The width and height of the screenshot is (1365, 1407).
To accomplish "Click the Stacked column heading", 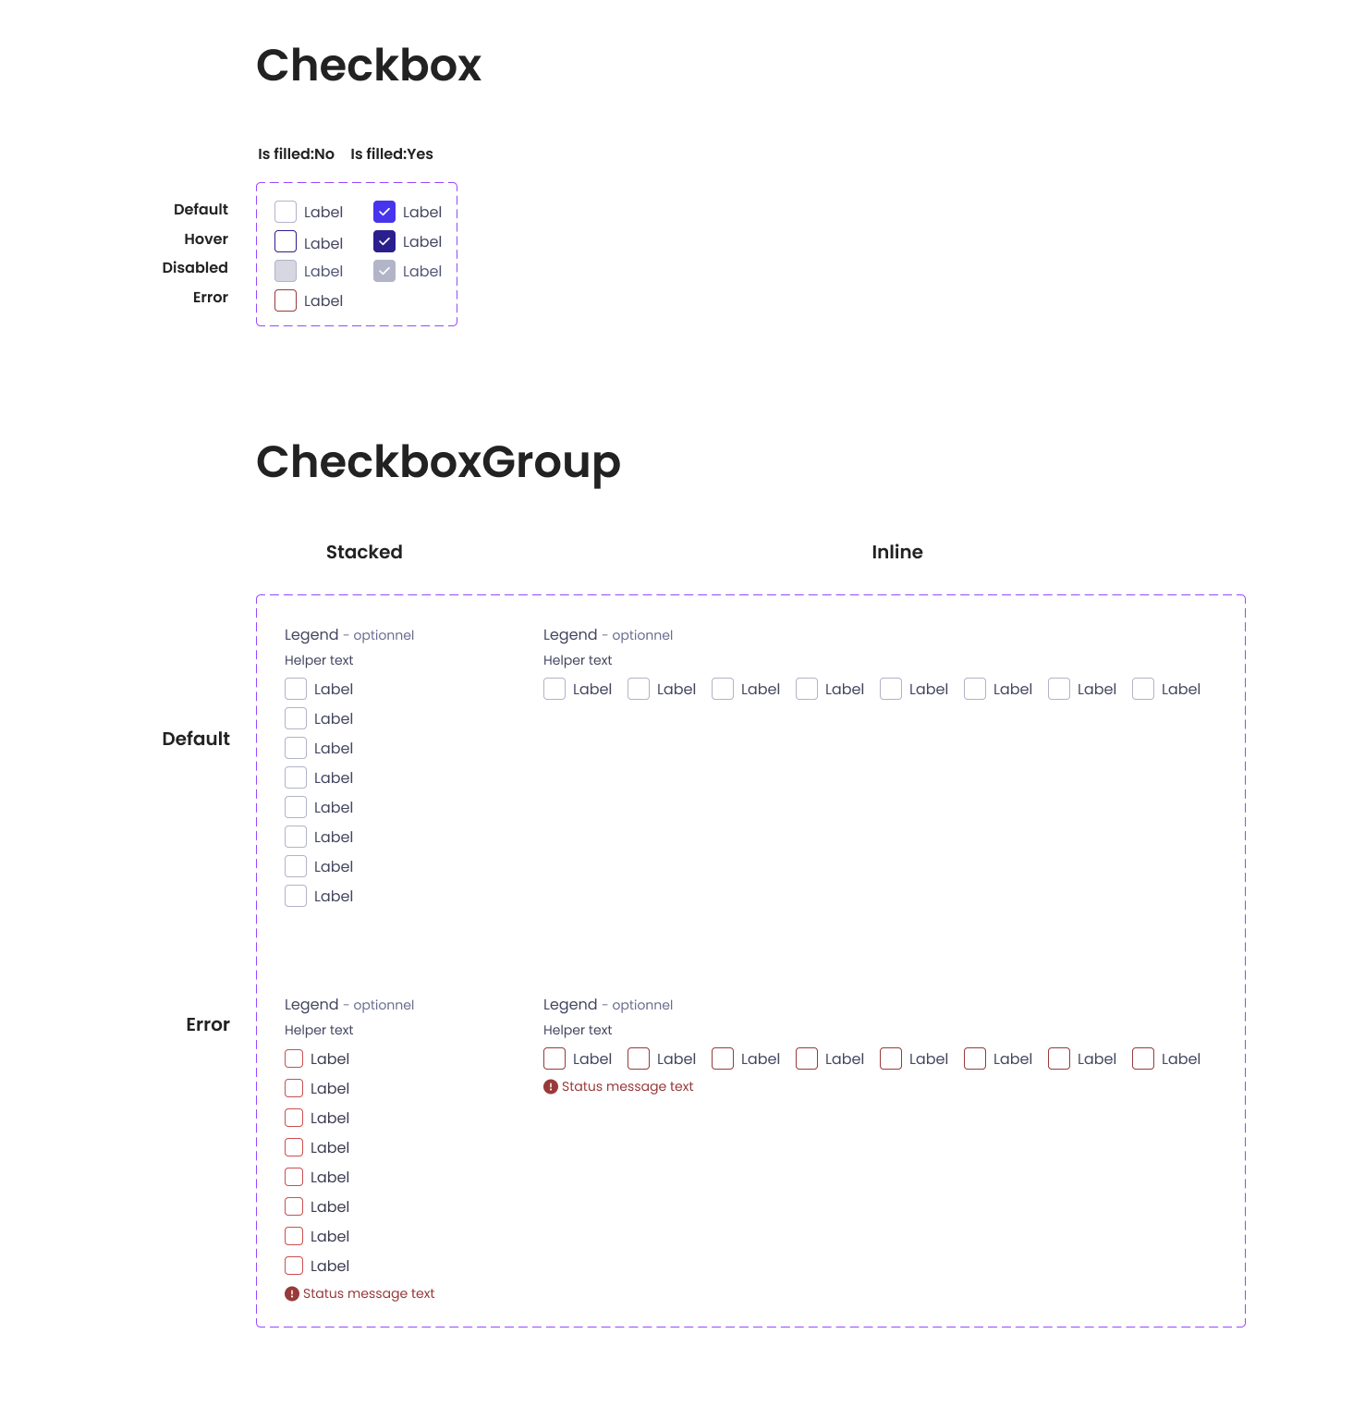I will 364,552.
